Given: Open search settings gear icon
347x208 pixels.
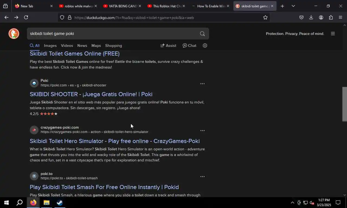Looking at the screenshot, I should tap(205, 45).
